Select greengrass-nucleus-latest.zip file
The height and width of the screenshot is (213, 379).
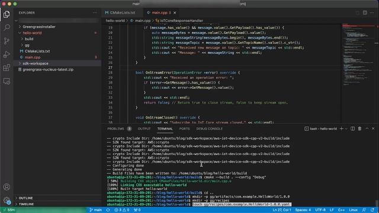pyautogui.click(x=48, y=70)
